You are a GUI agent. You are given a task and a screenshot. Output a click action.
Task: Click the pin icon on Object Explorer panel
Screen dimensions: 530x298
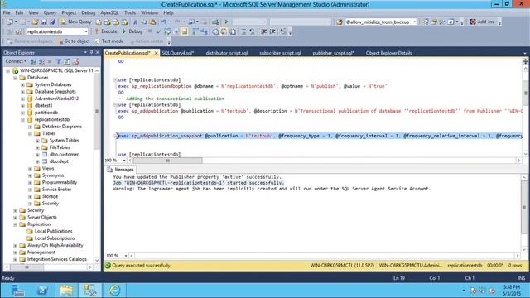(91, 52)
